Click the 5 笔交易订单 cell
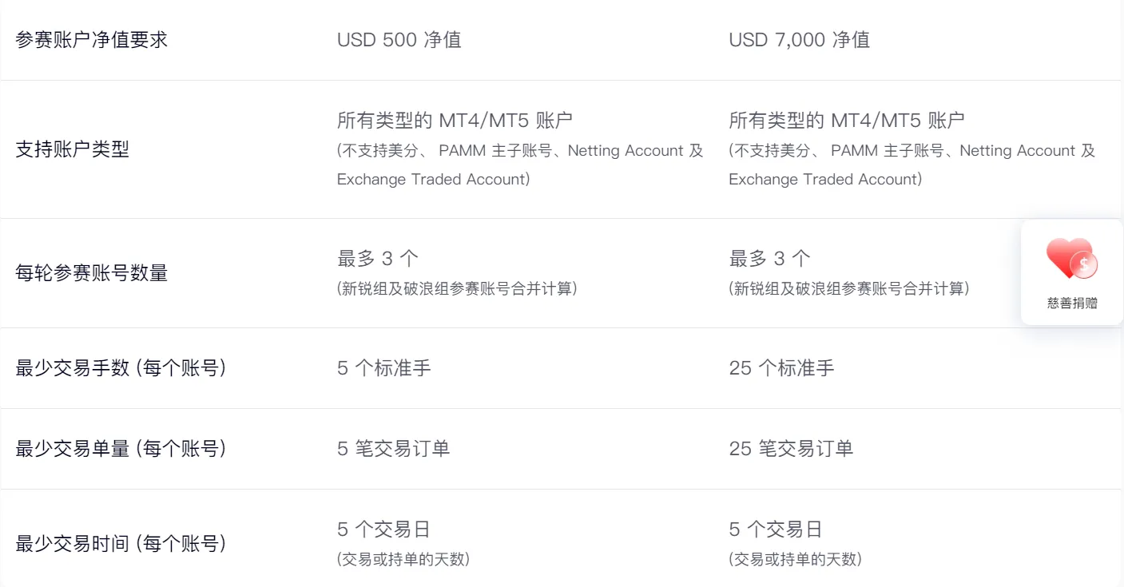Viewport: 1124px width, 587px height. point(393,449)
